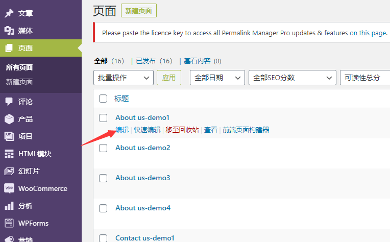Click the 编辑 link under About us-demo1
The height and width of the screenshot is (242, 390).
(122, 130)
